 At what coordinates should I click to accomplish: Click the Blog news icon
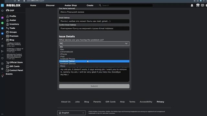tap(7, 40)
